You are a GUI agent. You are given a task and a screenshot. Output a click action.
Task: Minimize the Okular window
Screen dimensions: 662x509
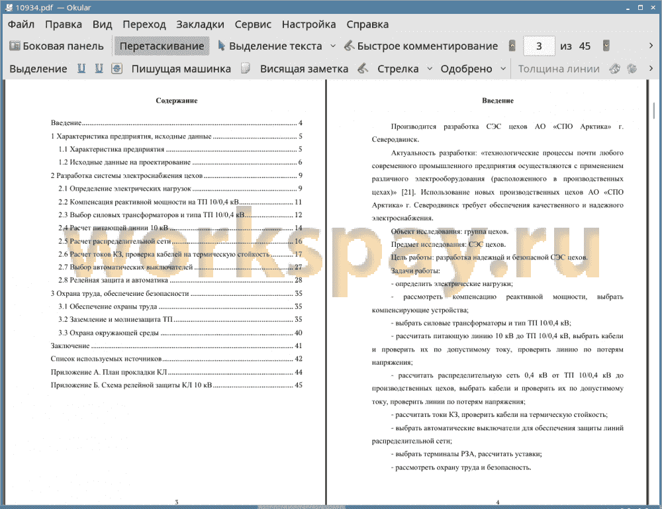(x=628, y=7)
